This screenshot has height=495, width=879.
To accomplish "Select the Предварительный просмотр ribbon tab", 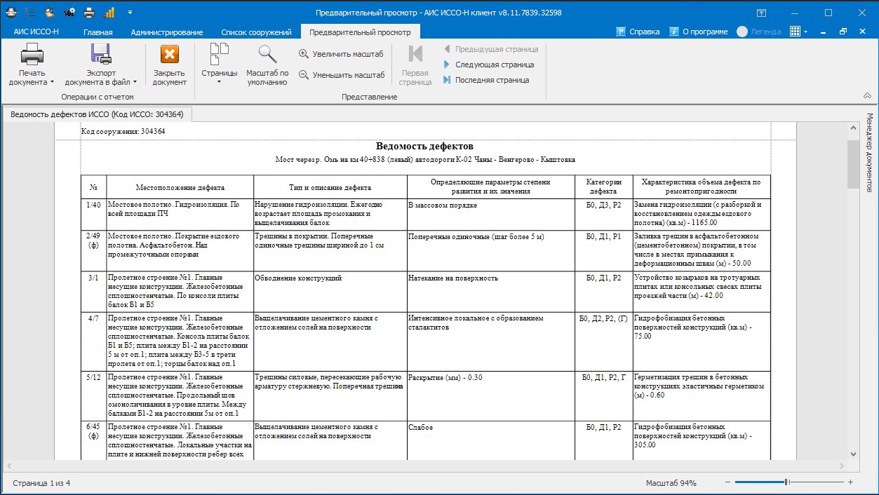I will coord(360,32).
